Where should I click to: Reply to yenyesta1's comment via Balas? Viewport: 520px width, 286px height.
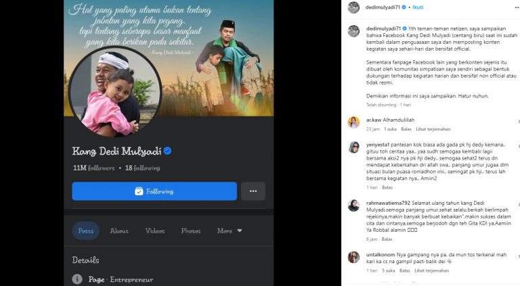[387, 187]
